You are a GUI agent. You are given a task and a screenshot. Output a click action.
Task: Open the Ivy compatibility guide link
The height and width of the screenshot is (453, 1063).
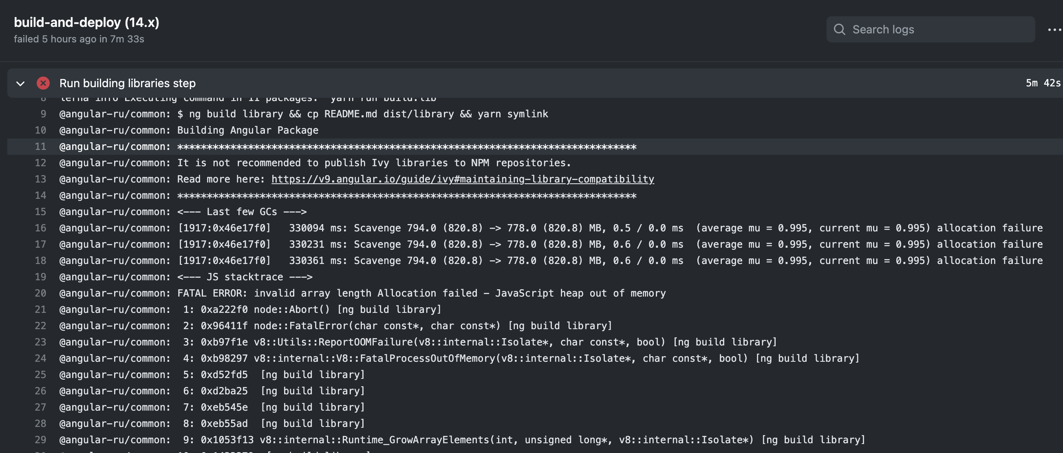coord(462,179)
